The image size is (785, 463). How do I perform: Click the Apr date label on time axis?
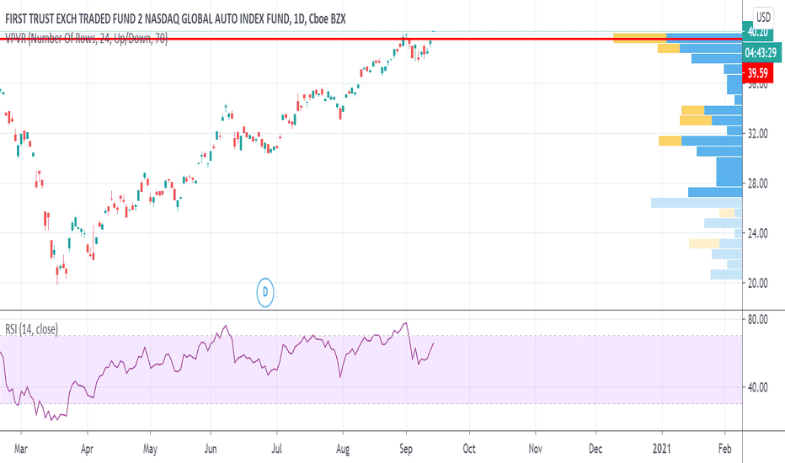pos(87,449)
